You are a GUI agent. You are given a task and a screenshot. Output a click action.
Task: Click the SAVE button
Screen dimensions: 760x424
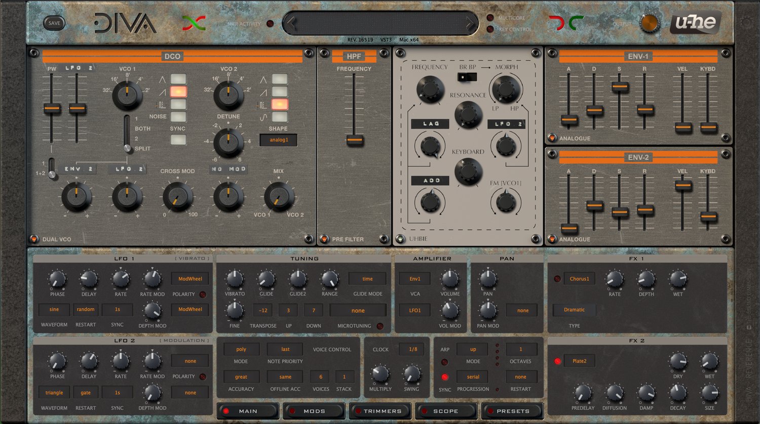(54, 23)
